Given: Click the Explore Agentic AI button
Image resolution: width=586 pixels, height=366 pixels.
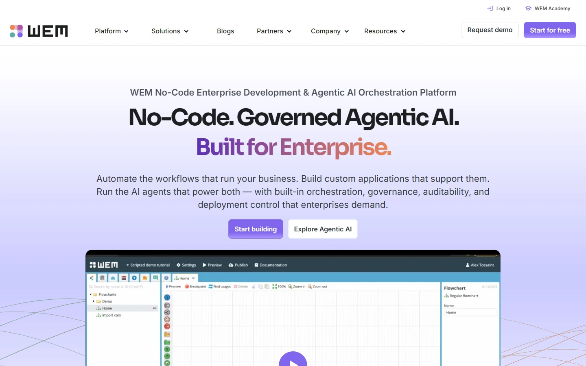Looking at the screenshot, I should 323,229.
